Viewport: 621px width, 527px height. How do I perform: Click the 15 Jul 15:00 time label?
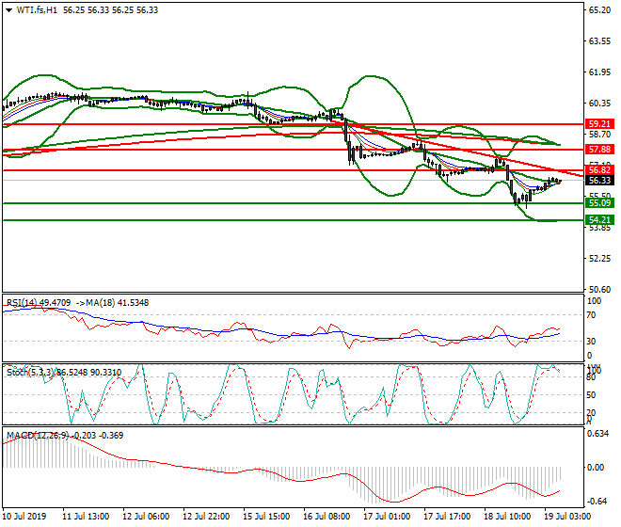[266, 517]
